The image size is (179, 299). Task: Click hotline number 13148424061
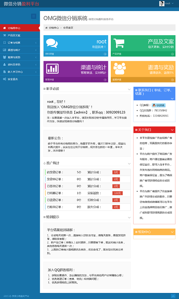(x=161, y=116)
